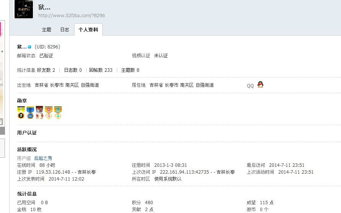341x213 pixels.
Task: Switch to the 日志 tab
Action: (65, 30)
